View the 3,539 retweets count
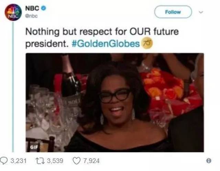 click(x=55, y=161)
